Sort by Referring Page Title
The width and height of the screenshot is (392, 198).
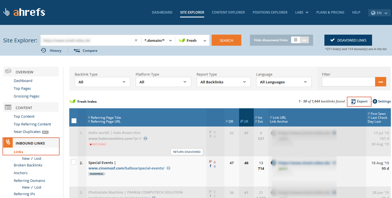104,117
